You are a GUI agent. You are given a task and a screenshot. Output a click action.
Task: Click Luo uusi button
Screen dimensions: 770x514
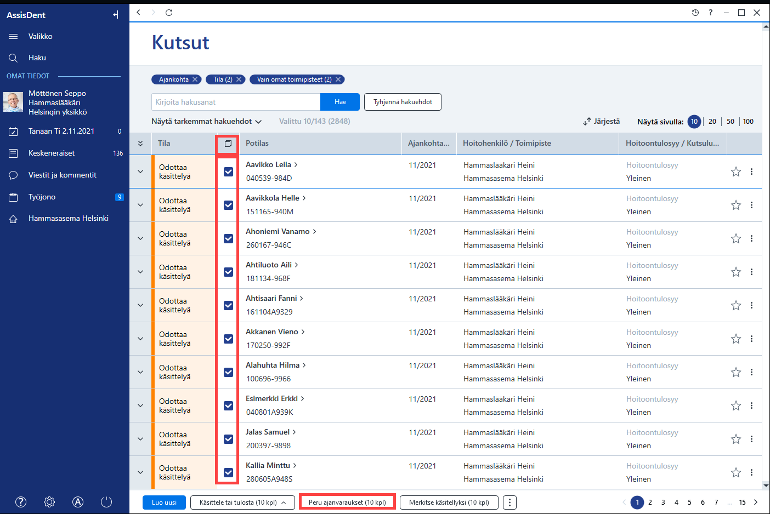(x=164, y=502)
